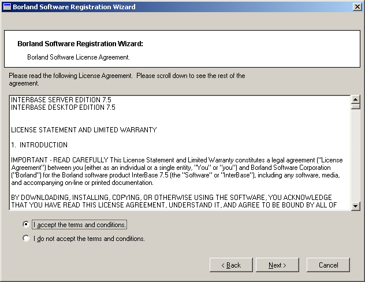Click the 'BY DOWNLOADING, INSTALLING, COPYING' paragraph
The image size is (365, 282).
coord(173,201)
